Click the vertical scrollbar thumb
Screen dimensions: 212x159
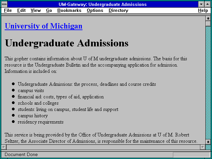pyautogui.click(x=208, y=24)
